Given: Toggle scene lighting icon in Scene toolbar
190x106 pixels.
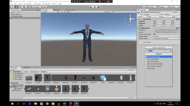Looking at the screenshot, I should (x=62, y=12).
